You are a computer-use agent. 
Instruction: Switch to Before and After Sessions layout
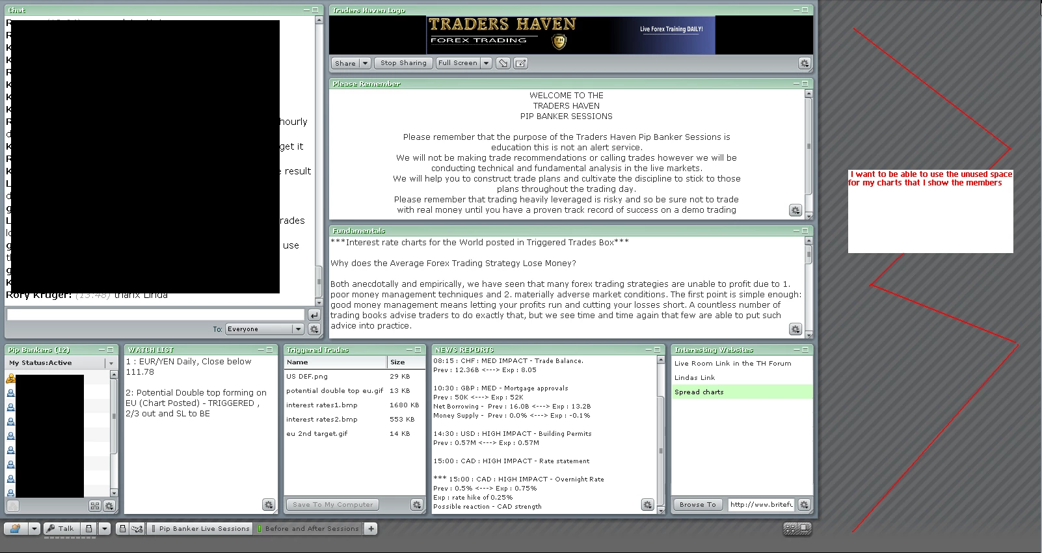308,528
